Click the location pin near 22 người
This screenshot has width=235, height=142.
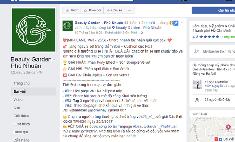(197, 100)
